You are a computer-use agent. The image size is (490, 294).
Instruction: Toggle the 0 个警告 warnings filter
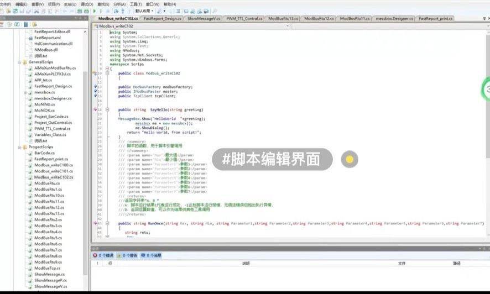coord(127,255)
